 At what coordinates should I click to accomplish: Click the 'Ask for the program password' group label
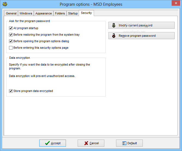[29, 21]
